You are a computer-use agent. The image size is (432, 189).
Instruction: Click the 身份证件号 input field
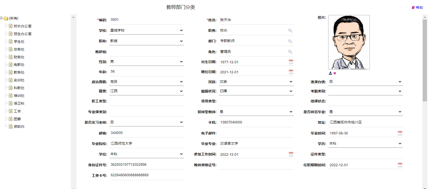(x=147, y=165)
